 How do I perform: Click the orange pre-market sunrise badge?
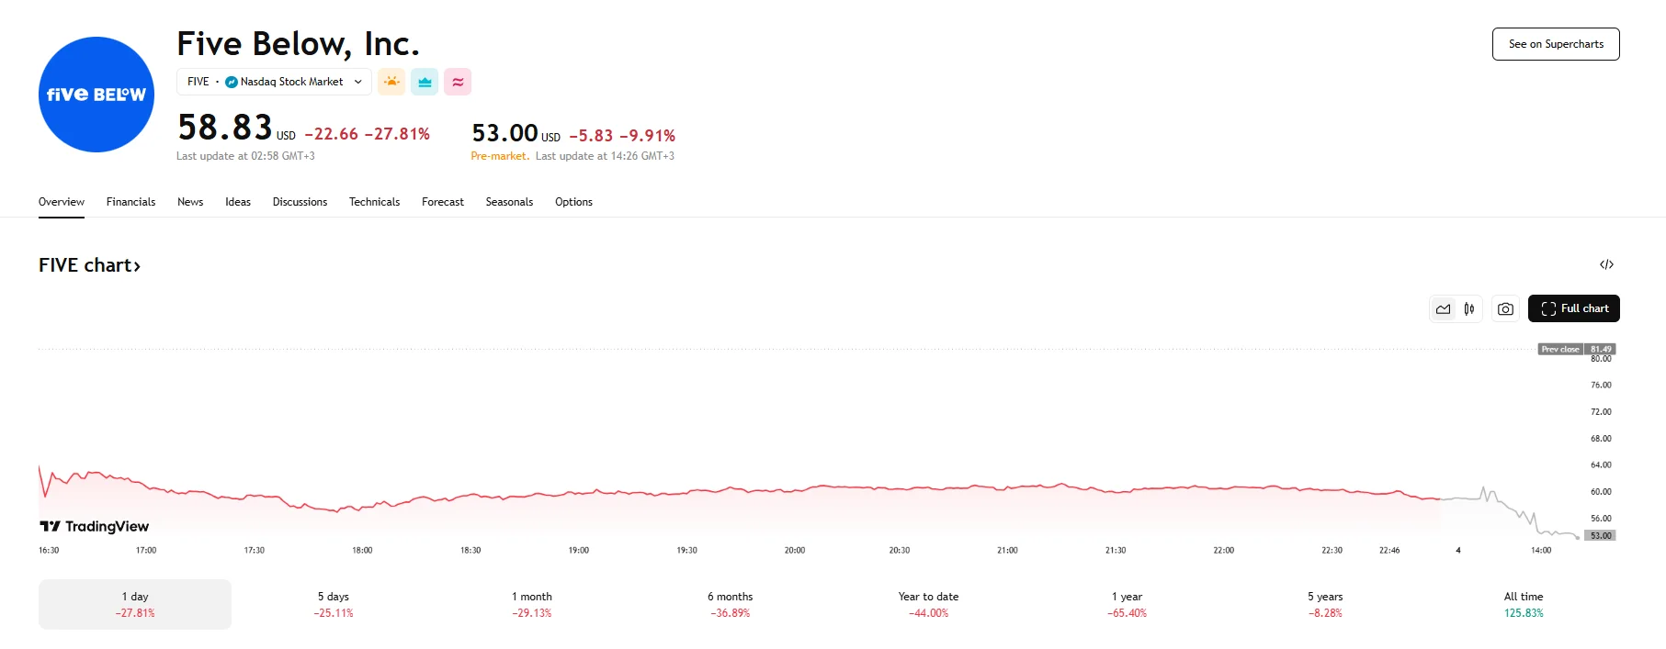coord(391,82)
